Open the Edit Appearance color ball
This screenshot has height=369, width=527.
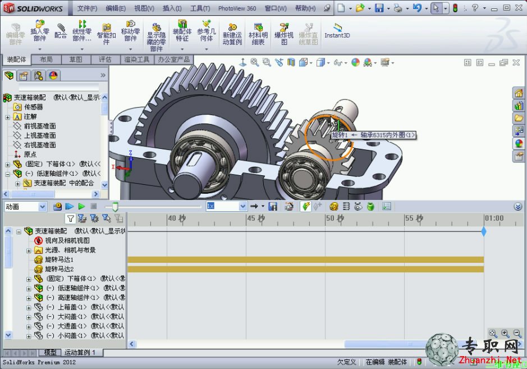click(355, 62)
